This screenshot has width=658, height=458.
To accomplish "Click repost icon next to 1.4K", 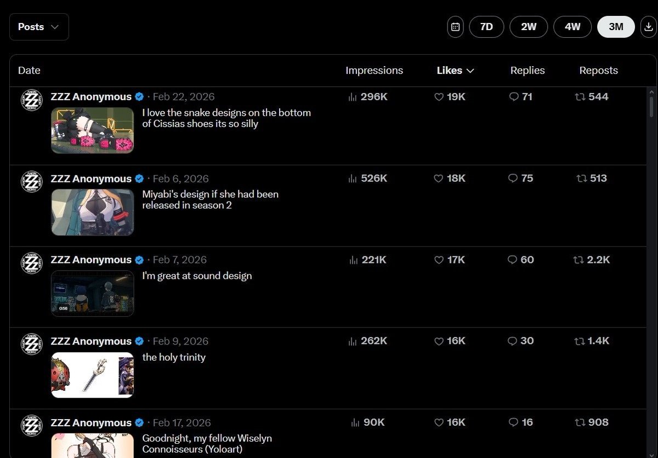I will point(579,341).
